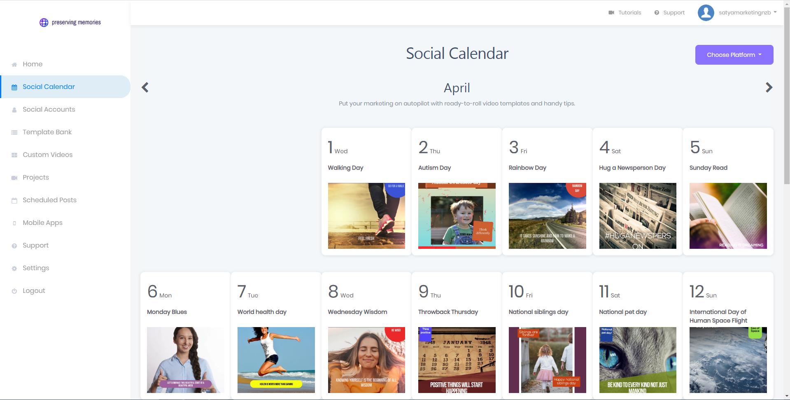Viewport: 790px width, 400px height.
Task: Open the Walking Day video thumbnail
Action: 366,216
